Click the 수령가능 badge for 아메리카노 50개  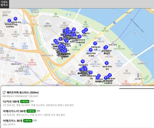[28, 121]
